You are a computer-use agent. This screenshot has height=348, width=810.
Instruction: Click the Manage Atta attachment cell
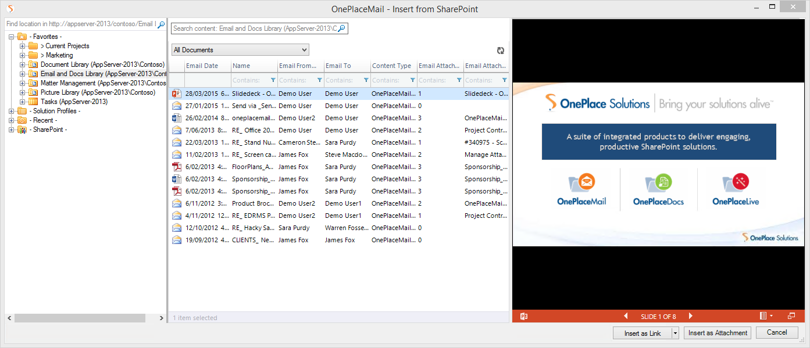click(486, 155)
